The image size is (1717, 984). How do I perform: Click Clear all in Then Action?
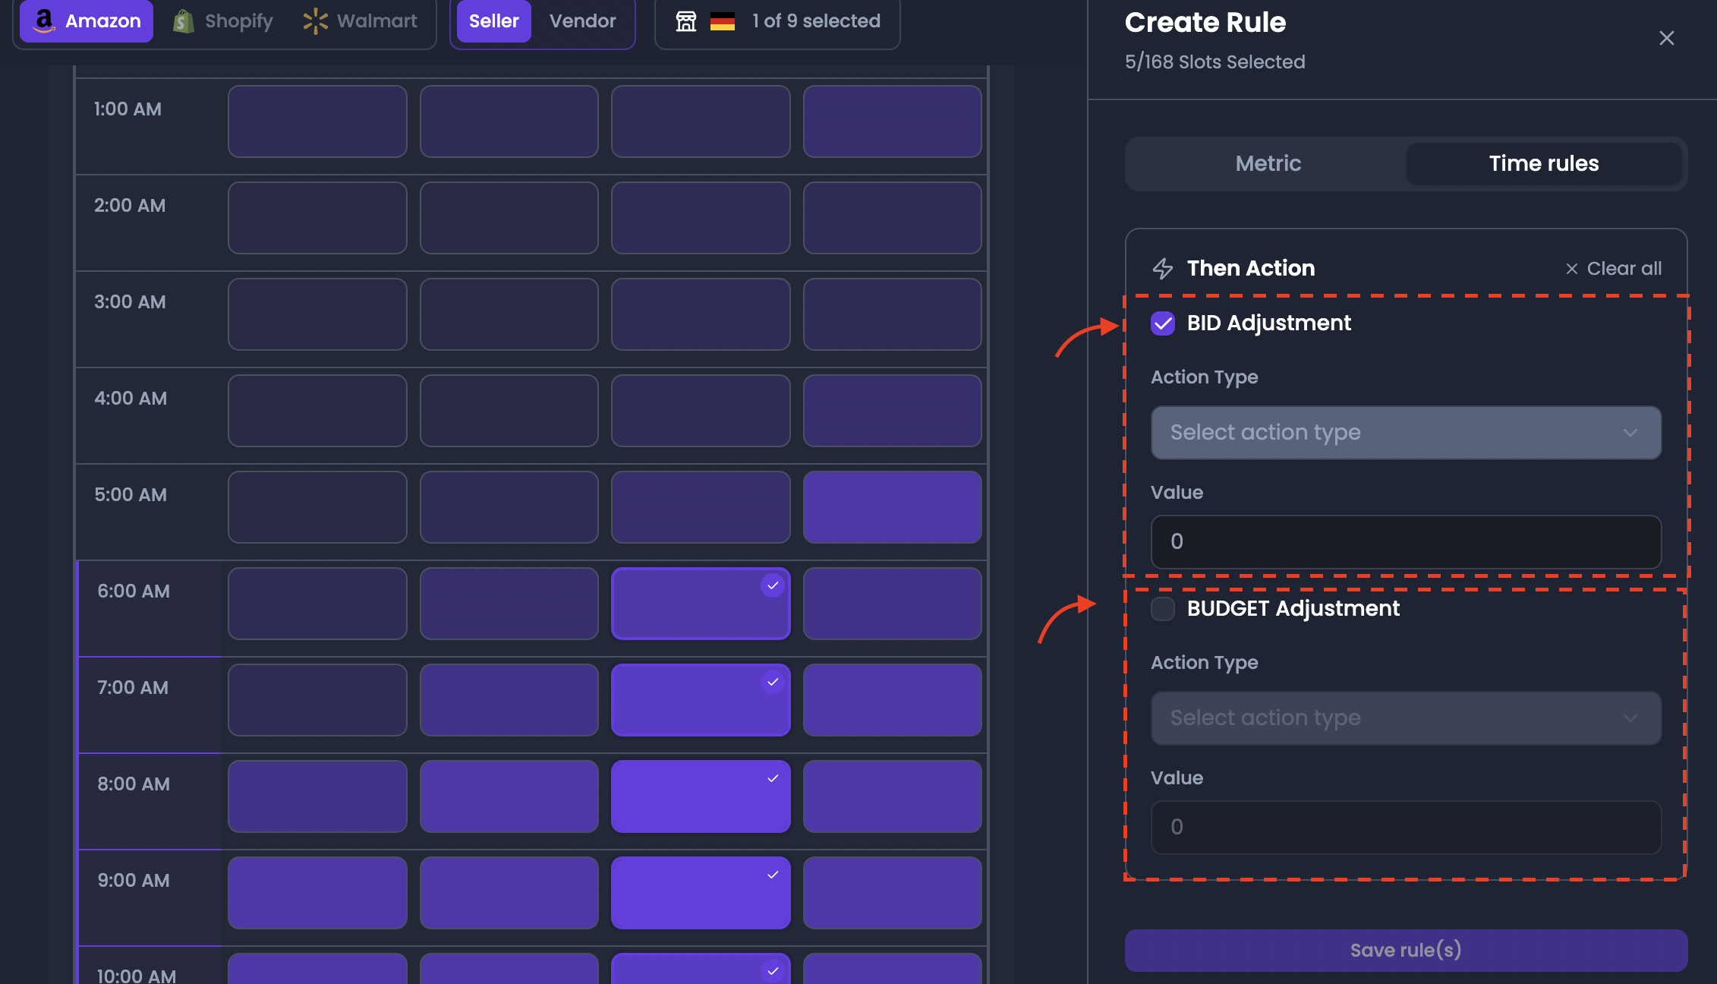click(x=1614, y=268)
